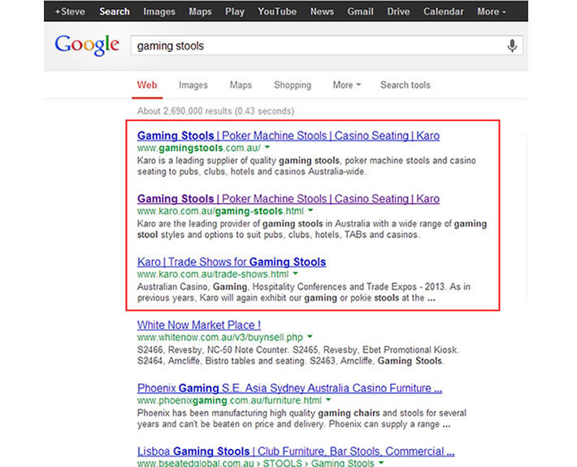Switch to the Images results tab
577x467 pixels.
(x=193, y=85)
